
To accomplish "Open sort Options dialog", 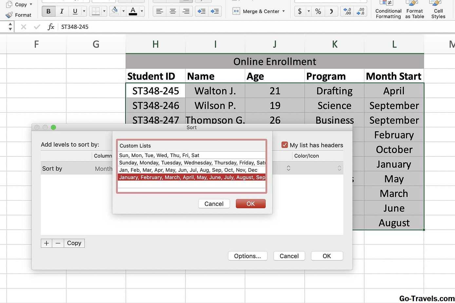I will pos(247,256).
